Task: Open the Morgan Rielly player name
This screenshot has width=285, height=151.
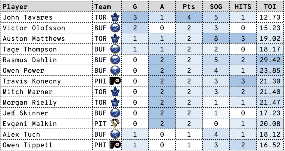Action: pyautogui.click(x=30, y=103)
